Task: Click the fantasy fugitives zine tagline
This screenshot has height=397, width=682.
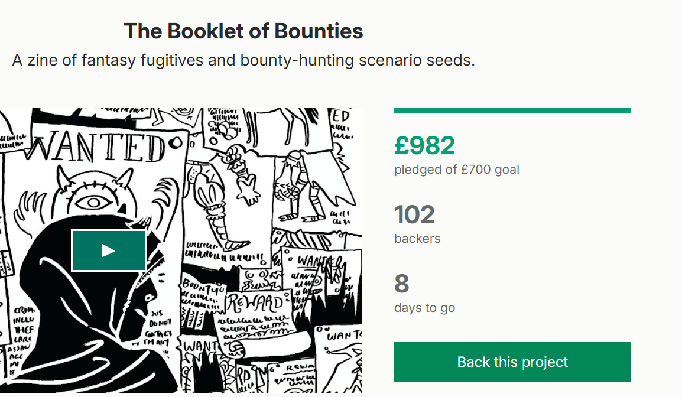Action: pos(243,60)
